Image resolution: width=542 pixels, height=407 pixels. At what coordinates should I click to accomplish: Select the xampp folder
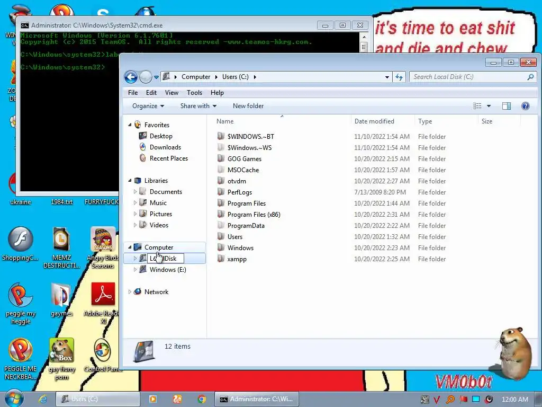click(x=237, y=259)
